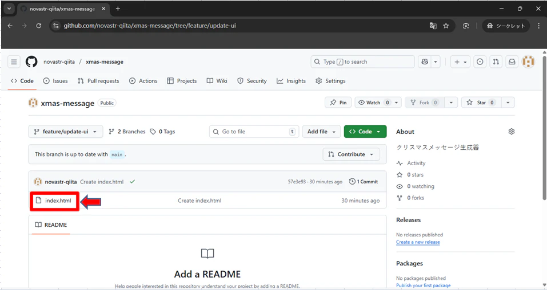Open the green Code dropdown button

point(365,132)
